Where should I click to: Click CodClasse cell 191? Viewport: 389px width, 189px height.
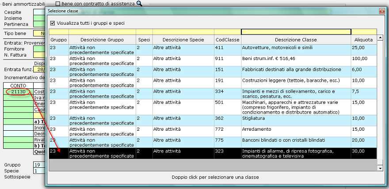tap(228, 83)
